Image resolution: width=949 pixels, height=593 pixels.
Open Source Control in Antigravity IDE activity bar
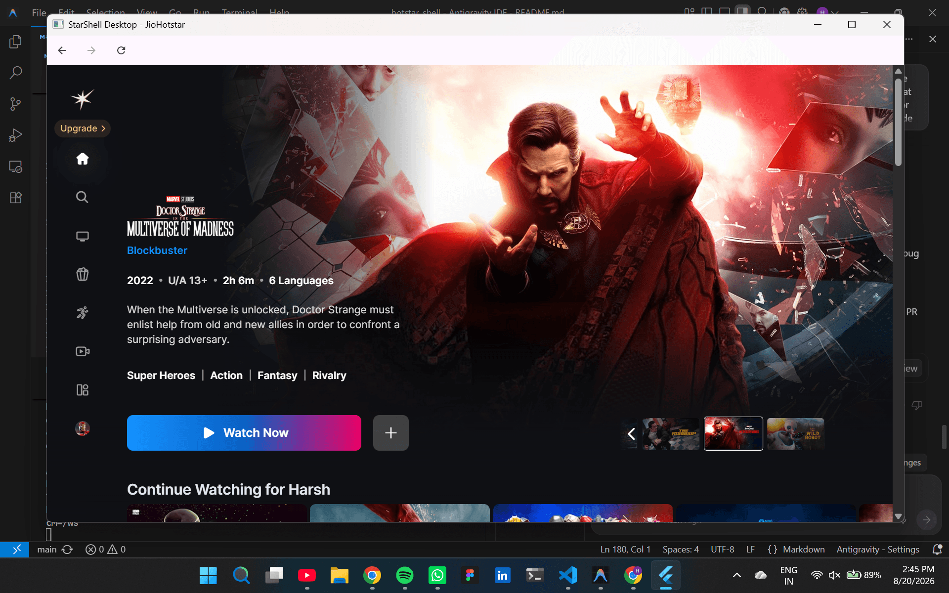[16, 104]
